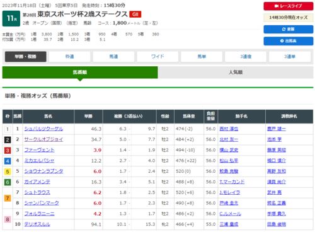This screenshot has height=232, width=315.
Task: Open the 出馬表 entry table button
Action: click(x=289, y=41)
